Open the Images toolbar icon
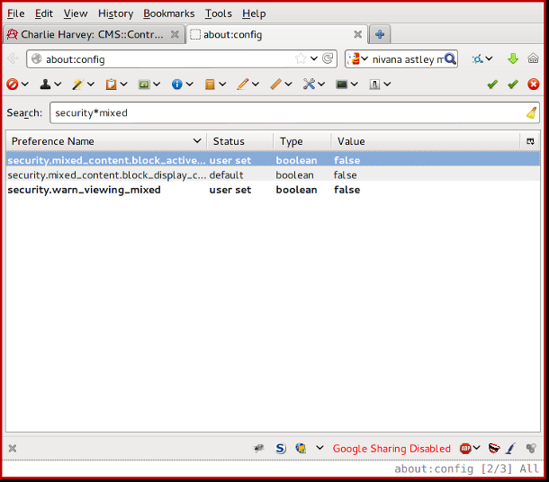 pyautogui.click(x=144, y=85)
